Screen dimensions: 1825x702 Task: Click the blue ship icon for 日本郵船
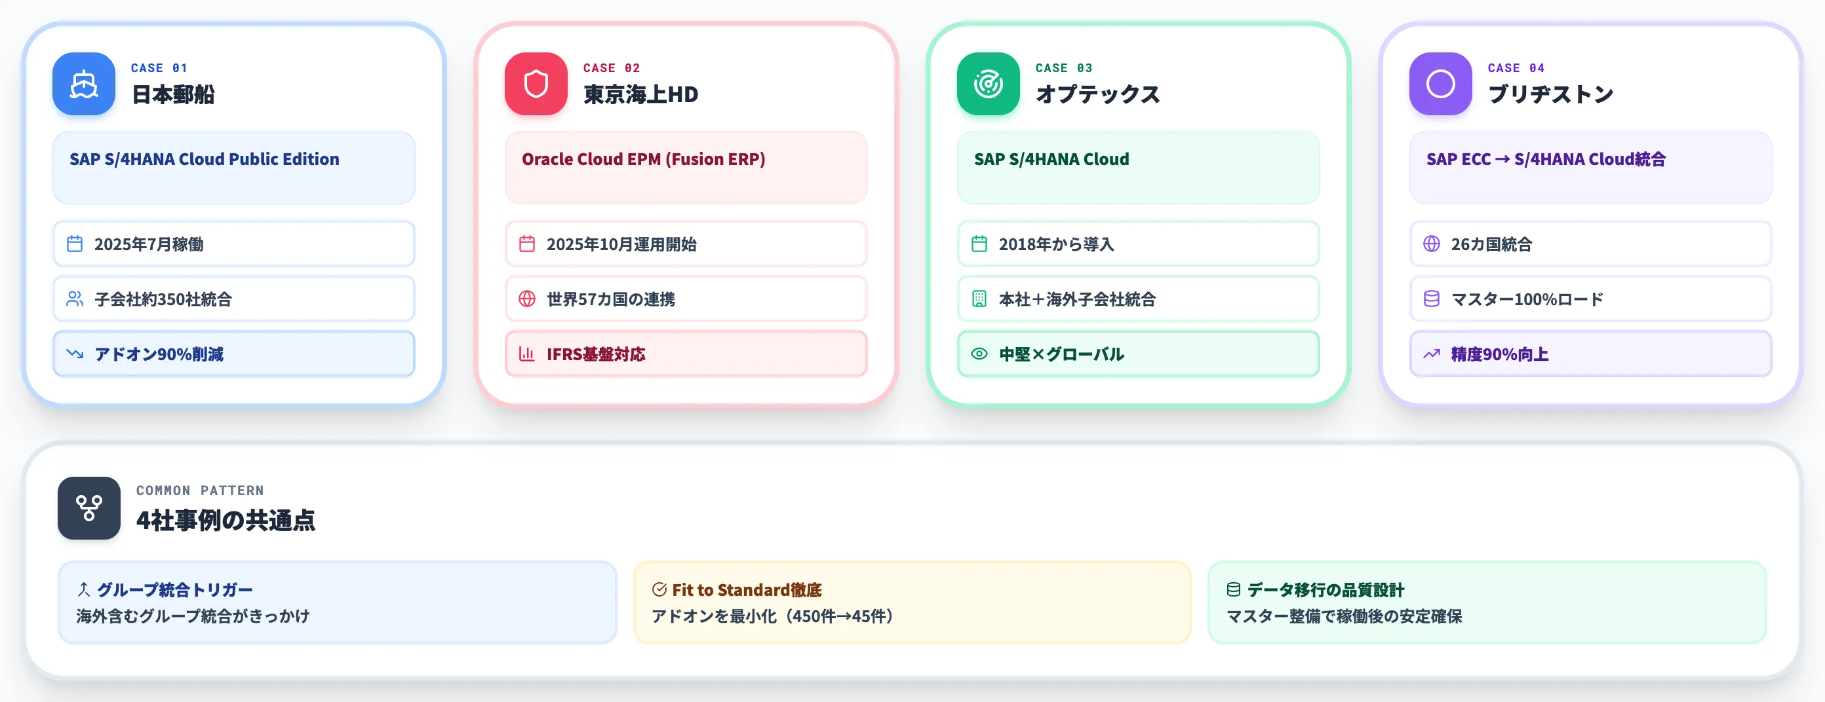click(84, 84)
